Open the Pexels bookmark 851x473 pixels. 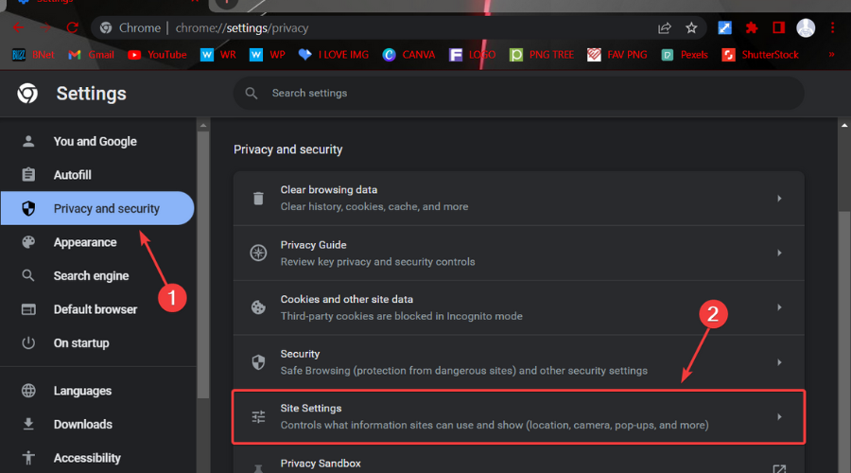pyautogui.click(x=685, y=55)
